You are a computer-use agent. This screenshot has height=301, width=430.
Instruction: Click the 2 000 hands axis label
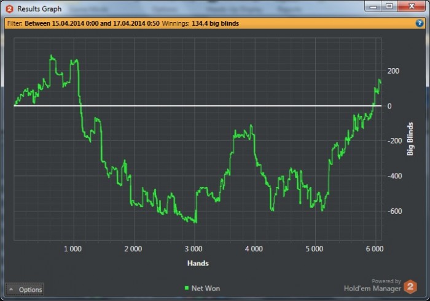point(133,249)
